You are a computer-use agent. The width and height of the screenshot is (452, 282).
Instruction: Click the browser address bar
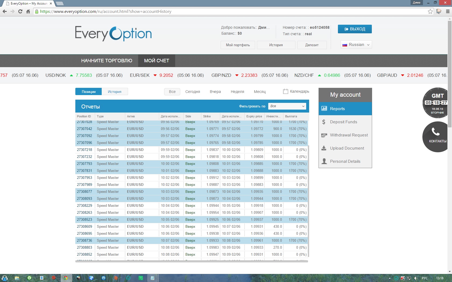[x=231, y=12]
